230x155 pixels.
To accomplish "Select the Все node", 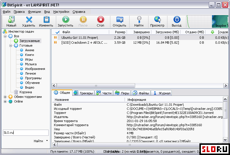I will click(x=16, y=36).
